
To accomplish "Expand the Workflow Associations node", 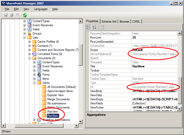I will pos(34,120).
